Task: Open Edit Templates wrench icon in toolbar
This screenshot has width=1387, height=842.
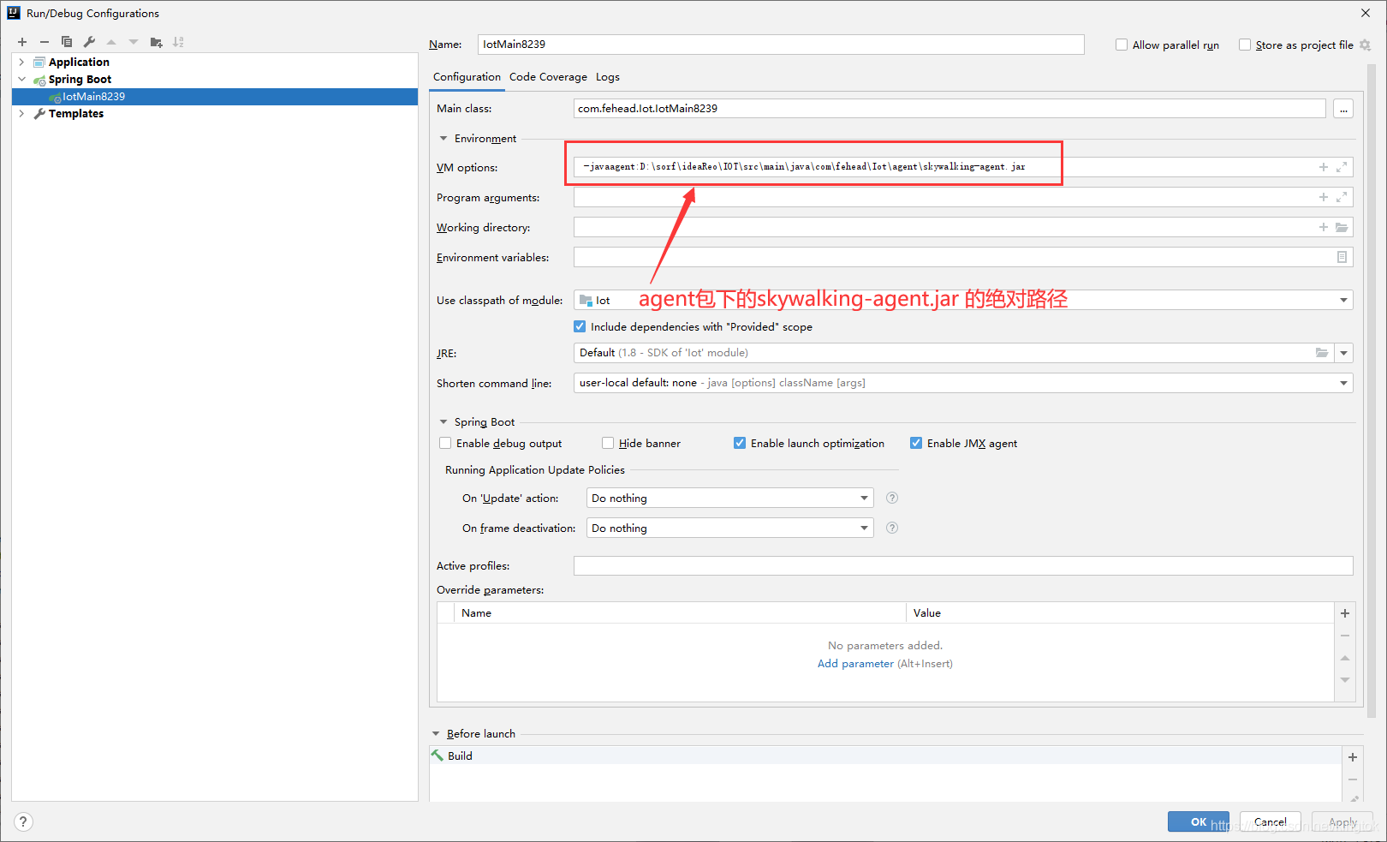Action: point(89,42)
